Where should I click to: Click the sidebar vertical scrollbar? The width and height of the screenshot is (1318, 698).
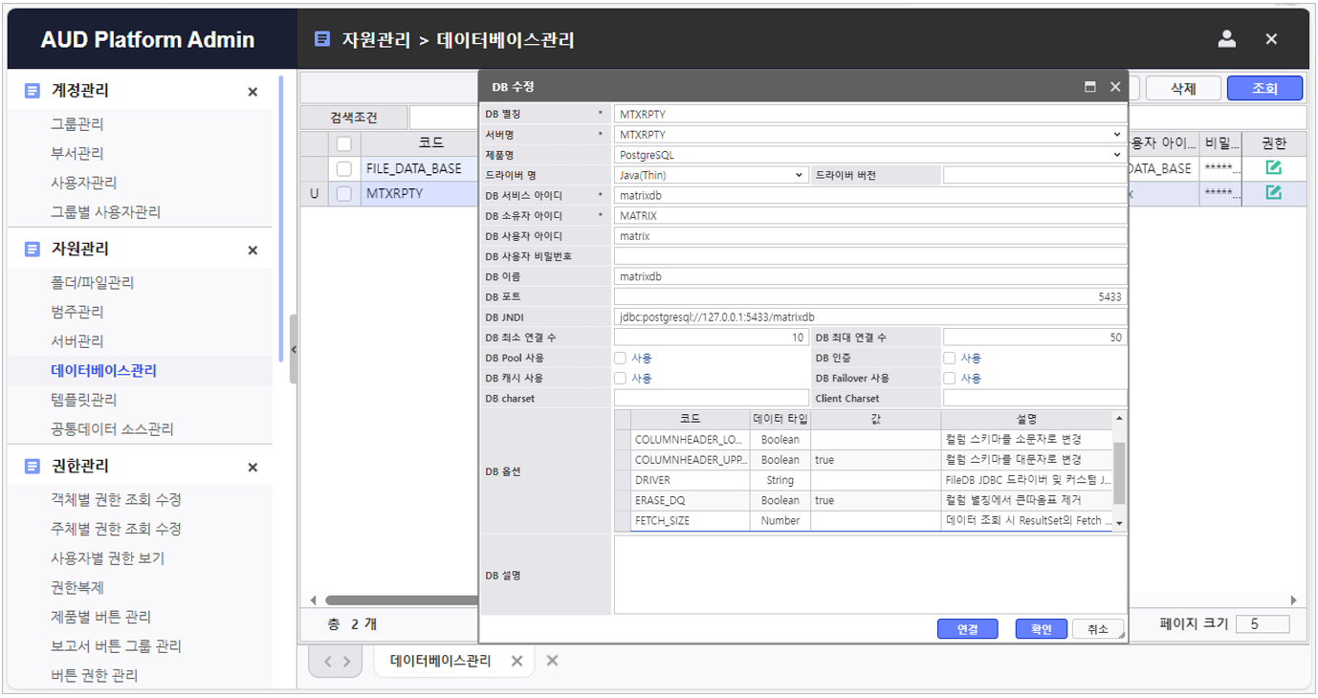point(280,219)
